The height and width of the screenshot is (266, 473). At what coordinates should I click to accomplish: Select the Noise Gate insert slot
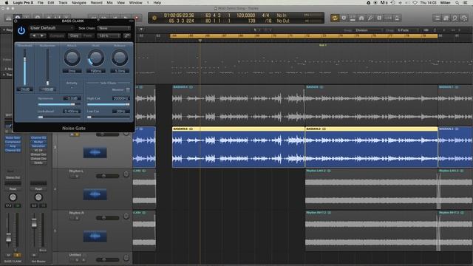(13, 137)
